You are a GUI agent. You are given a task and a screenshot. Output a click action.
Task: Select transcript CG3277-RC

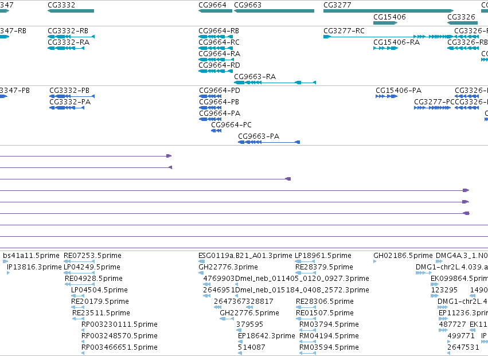[388, 37]
